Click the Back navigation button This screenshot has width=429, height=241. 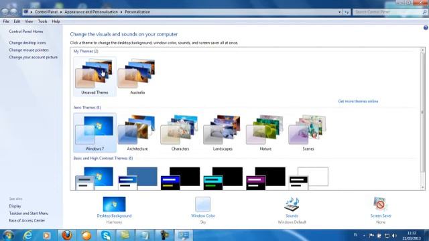(x=5, y=12)
